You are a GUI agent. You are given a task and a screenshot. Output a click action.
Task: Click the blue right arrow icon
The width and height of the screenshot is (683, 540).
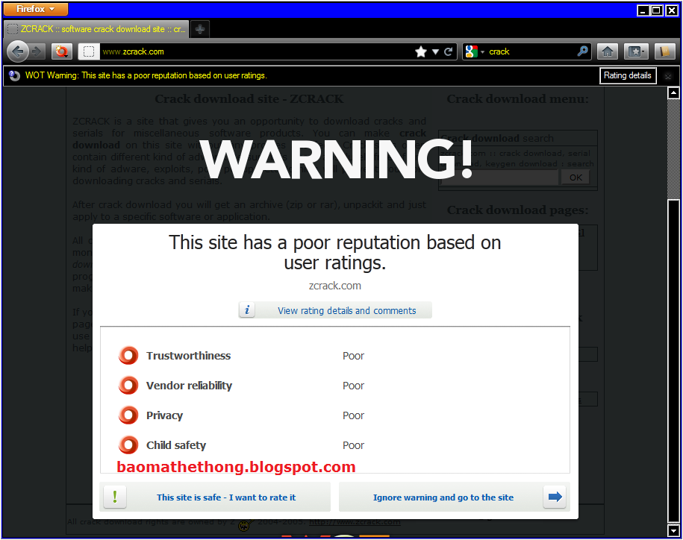pyautogui.click(x=555, y=497)
